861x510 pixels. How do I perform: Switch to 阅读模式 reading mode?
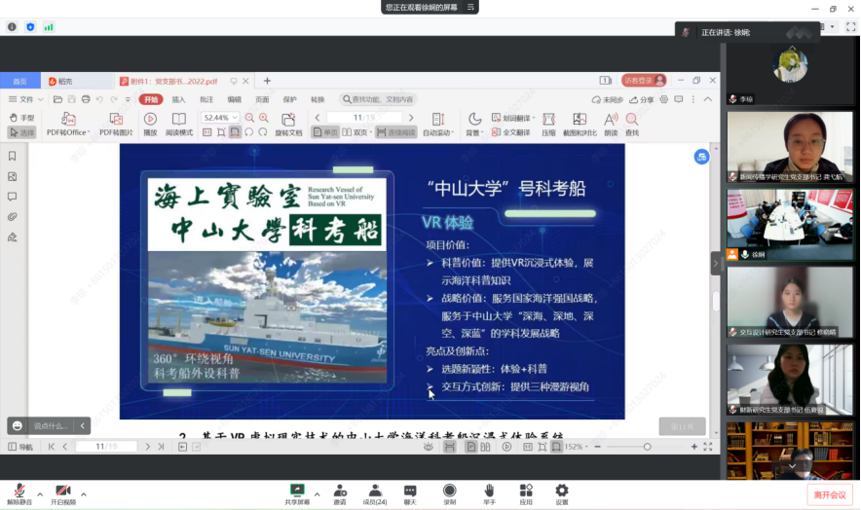[179, 124]
